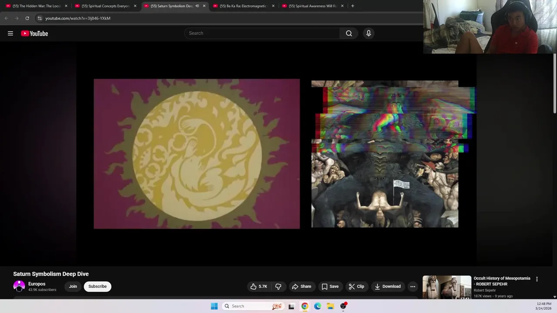Click the 43.9K subscribers text
This screenshot has width=557, height=313.
coord(42,290)
